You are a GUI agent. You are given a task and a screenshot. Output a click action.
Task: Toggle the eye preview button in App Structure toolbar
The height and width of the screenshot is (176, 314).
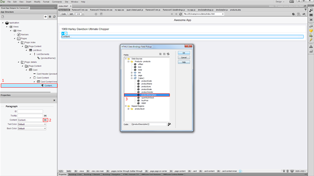coord(45,17)
